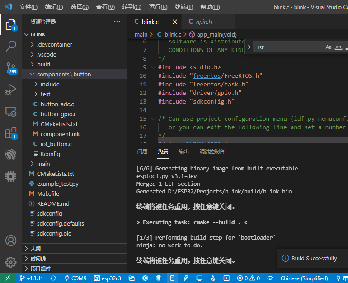
Task: Open the 查看(V) menu
Action: (105, 7)
